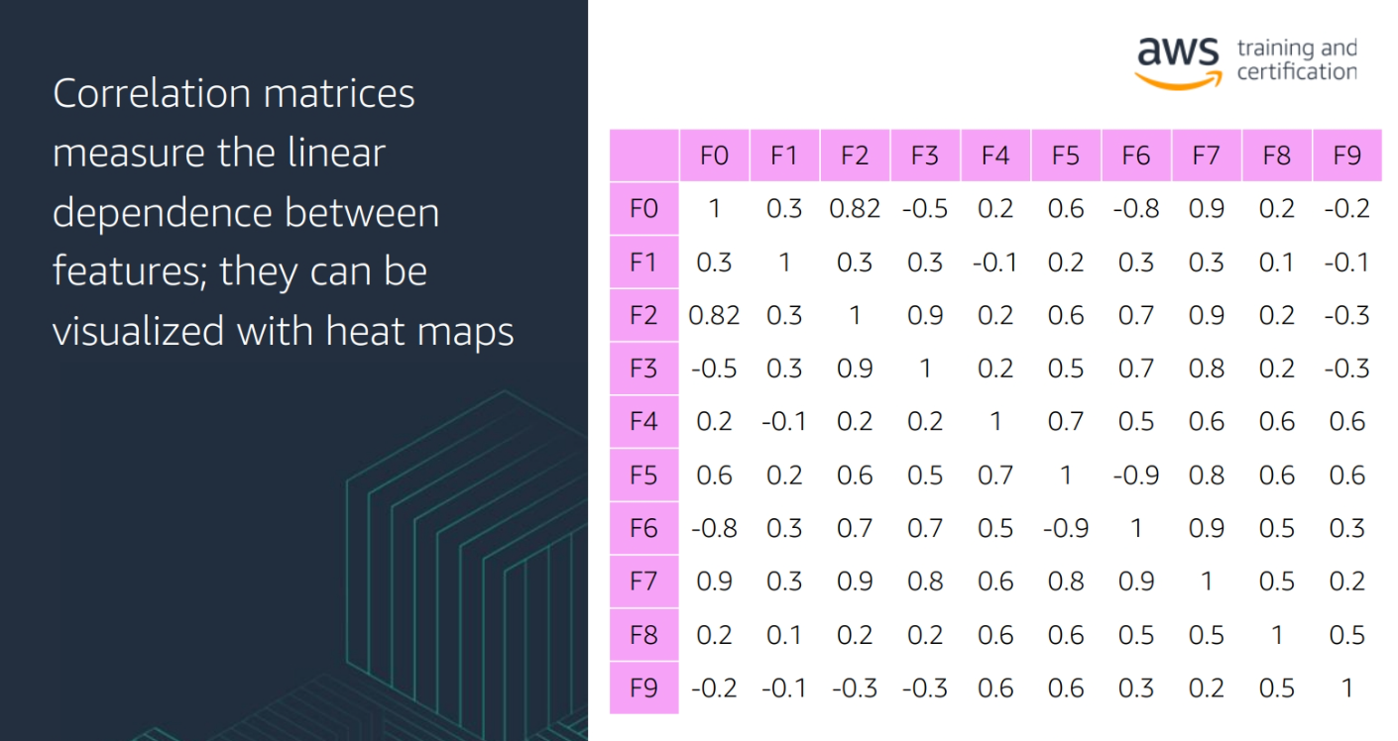The width and height of the screenshot is (1398, 741).
Task: Click the -0.8 cell in row F6
Action: point(714,528)
